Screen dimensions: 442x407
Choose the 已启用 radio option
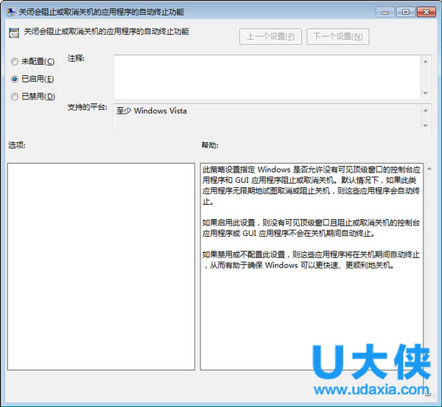coord(15,79)
